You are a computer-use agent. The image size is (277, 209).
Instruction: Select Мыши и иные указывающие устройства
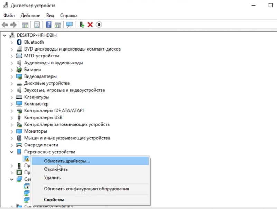point(67,138)
